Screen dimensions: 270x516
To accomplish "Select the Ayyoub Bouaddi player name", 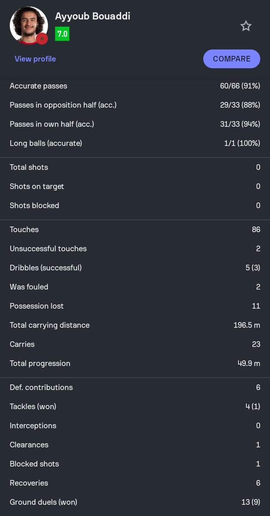I will click(93, 16).
